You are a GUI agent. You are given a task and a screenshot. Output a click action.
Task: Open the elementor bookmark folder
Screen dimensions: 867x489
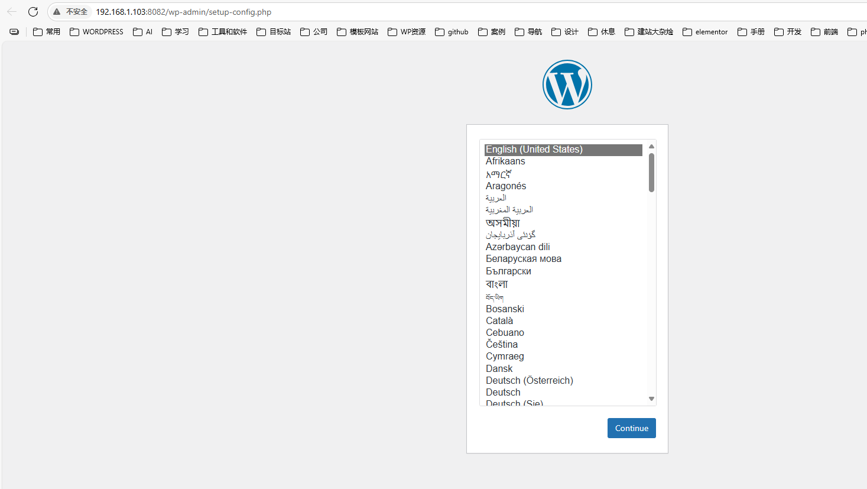[x=705, y=32]
